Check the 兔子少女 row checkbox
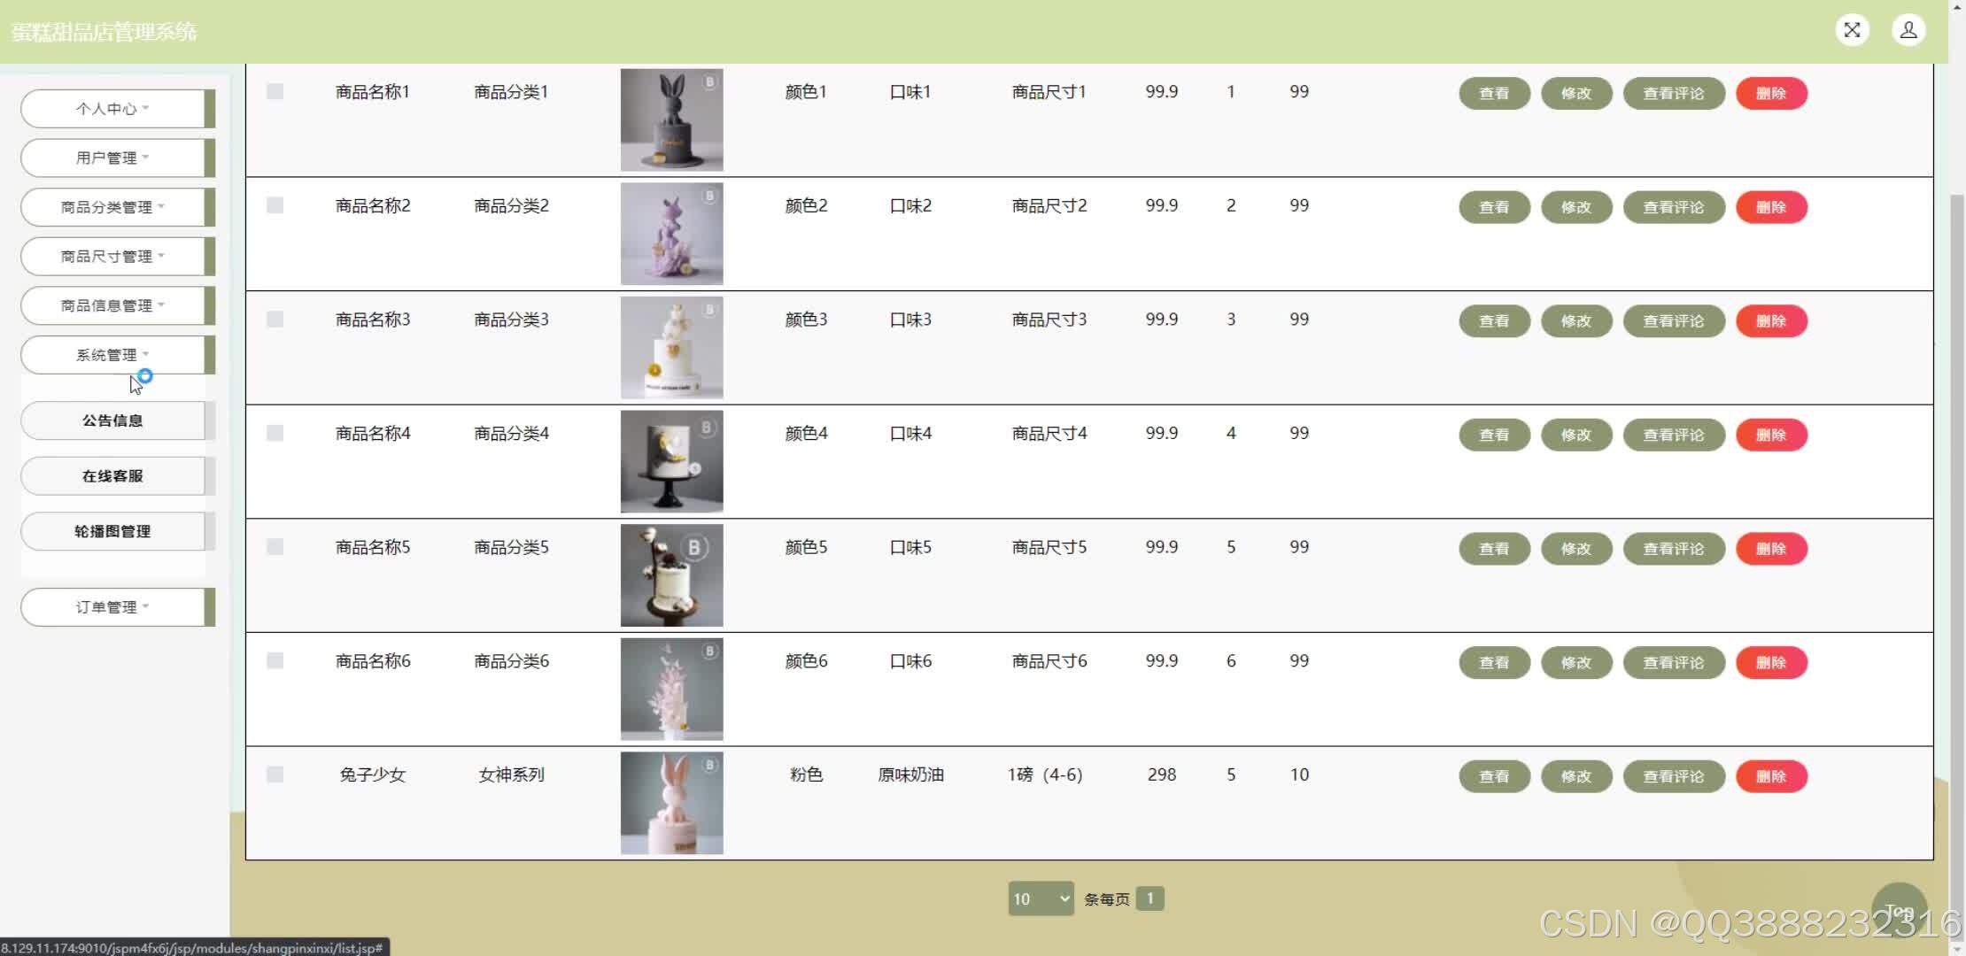This screenshot has width=1966, height=956. click(x=275, y=775)
